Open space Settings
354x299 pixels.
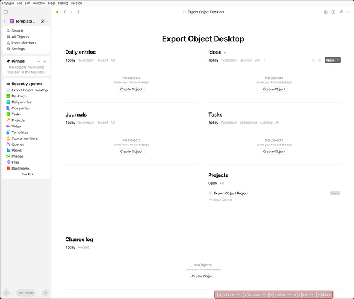pyautogui.click(x=18, y=49)
